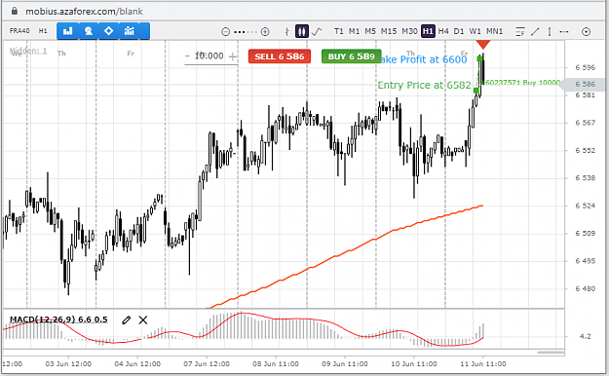609x376 pixels.
Task: Select M1 timeframe
Action: tap(354, 31)
